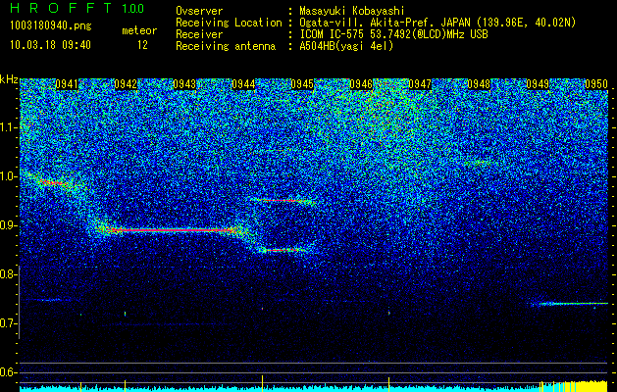Click the HROFFT 1.0.0 title text
Image resolution: width=617 pixels, height=392 pixels.
pyautogui.click(x=77, y=8)
